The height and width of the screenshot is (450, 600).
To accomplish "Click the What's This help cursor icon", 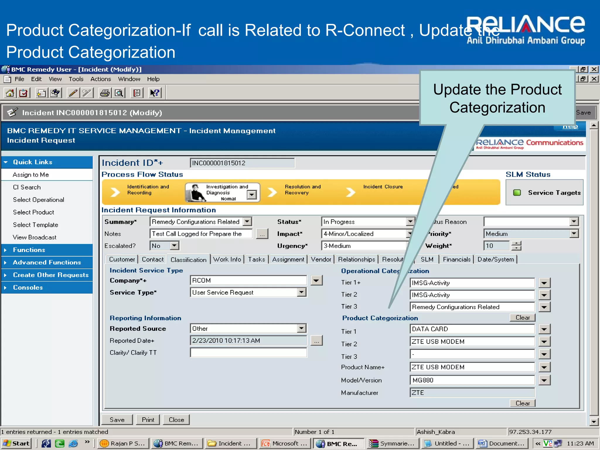I will click(154, 93).
